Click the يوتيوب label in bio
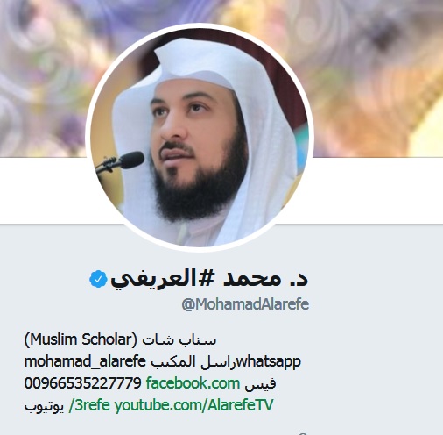 (44, 406)
